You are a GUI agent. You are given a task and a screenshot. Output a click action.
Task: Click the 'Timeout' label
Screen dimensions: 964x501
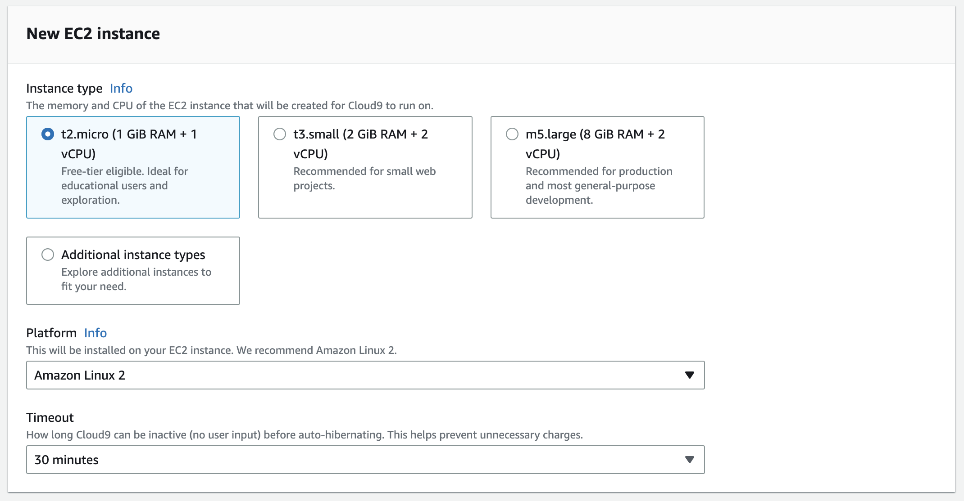[50, 417]
